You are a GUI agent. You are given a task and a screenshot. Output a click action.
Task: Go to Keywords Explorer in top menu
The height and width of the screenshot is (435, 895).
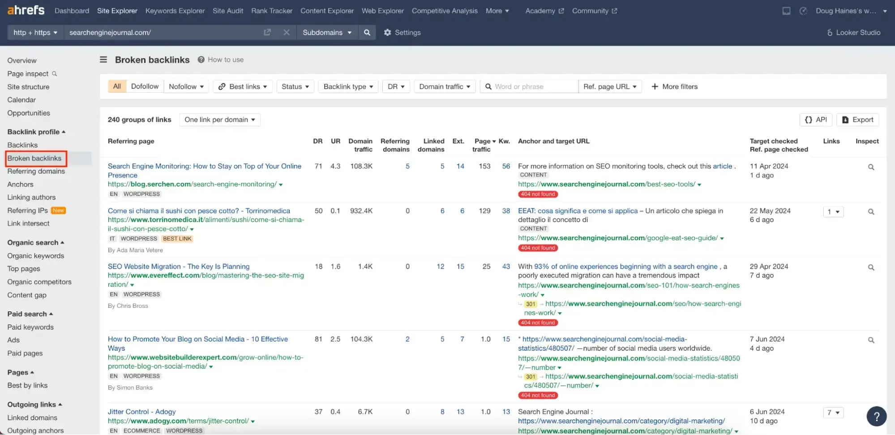[175, 11]
